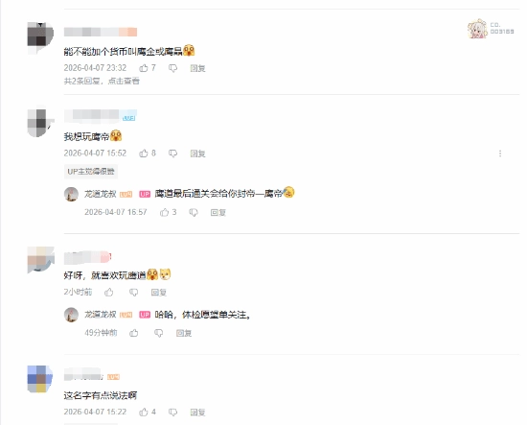Screen dimensions: 527x425
Task: Click the UP主觉得很赞 tag
Action: (91, 172)
